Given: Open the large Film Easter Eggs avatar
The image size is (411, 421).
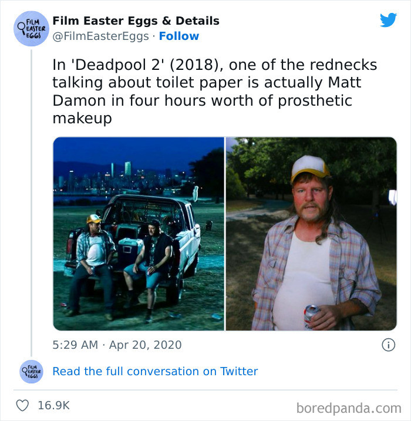Looking at the screenshot, I should [31, 28].
